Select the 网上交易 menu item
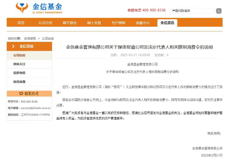This screenshot has width=231, height=161. [x=94, y=23]
